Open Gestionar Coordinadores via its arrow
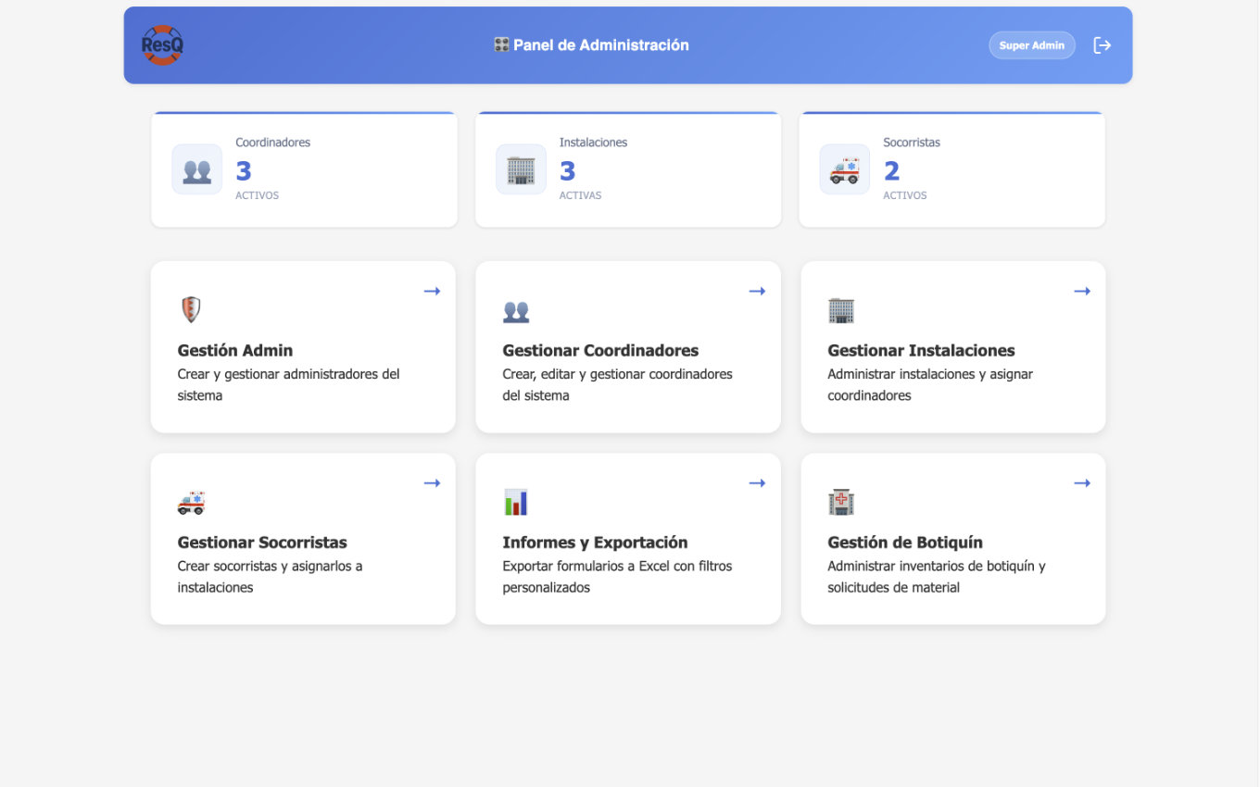Viewport: 1260px width, 787px height. [757, 291]
